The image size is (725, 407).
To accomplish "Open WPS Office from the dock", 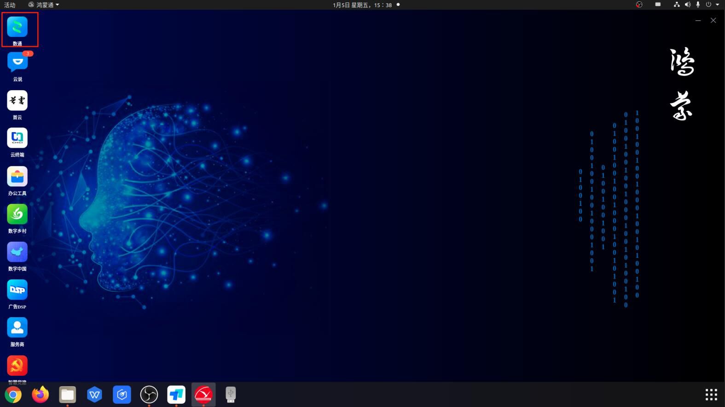I will point(94,395).
